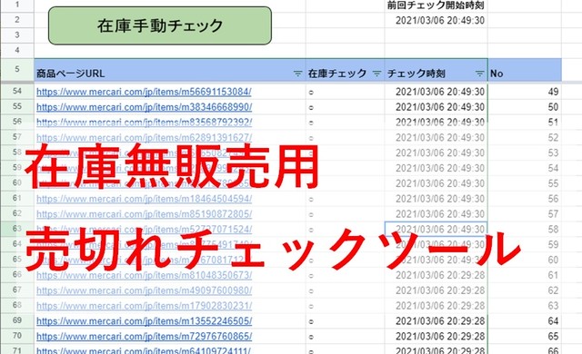Open mercari link m56691153084
The height and width of the screenshot is (354, 582).
click(x=144, y=92)
